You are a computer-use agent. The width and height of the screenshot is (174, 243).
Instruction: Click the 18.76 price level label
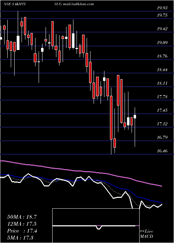162,56
